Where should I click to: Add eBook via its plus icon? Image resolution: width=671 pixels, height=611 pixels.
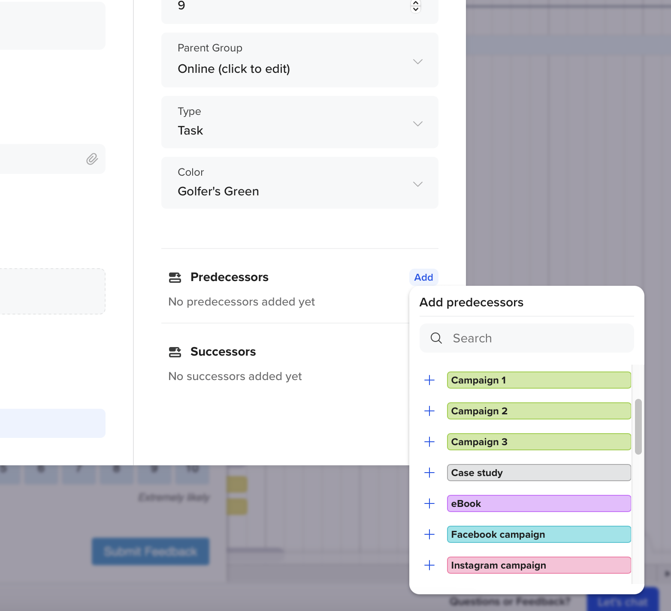[429, 503]
